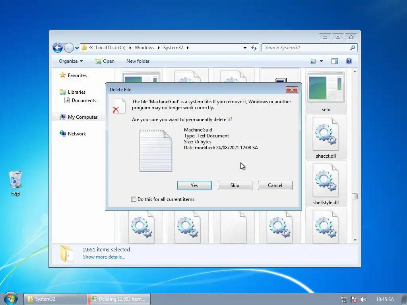Select Network in the navigation pane
407x305 pixels.
point(73,133)
